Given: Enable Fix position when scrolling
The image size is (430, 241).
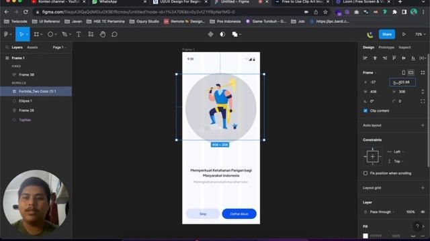Looking at the screenshot, I should [365, 173].
